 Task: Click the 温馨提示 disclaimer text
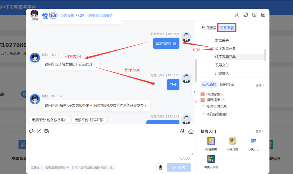click(73, 168)
